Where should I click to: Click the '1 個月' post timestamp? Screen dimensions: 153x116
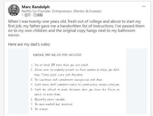26,15
